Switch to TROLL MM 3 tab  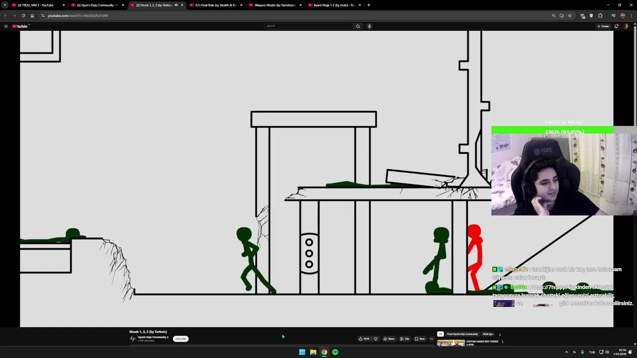[x=37, y=5]
